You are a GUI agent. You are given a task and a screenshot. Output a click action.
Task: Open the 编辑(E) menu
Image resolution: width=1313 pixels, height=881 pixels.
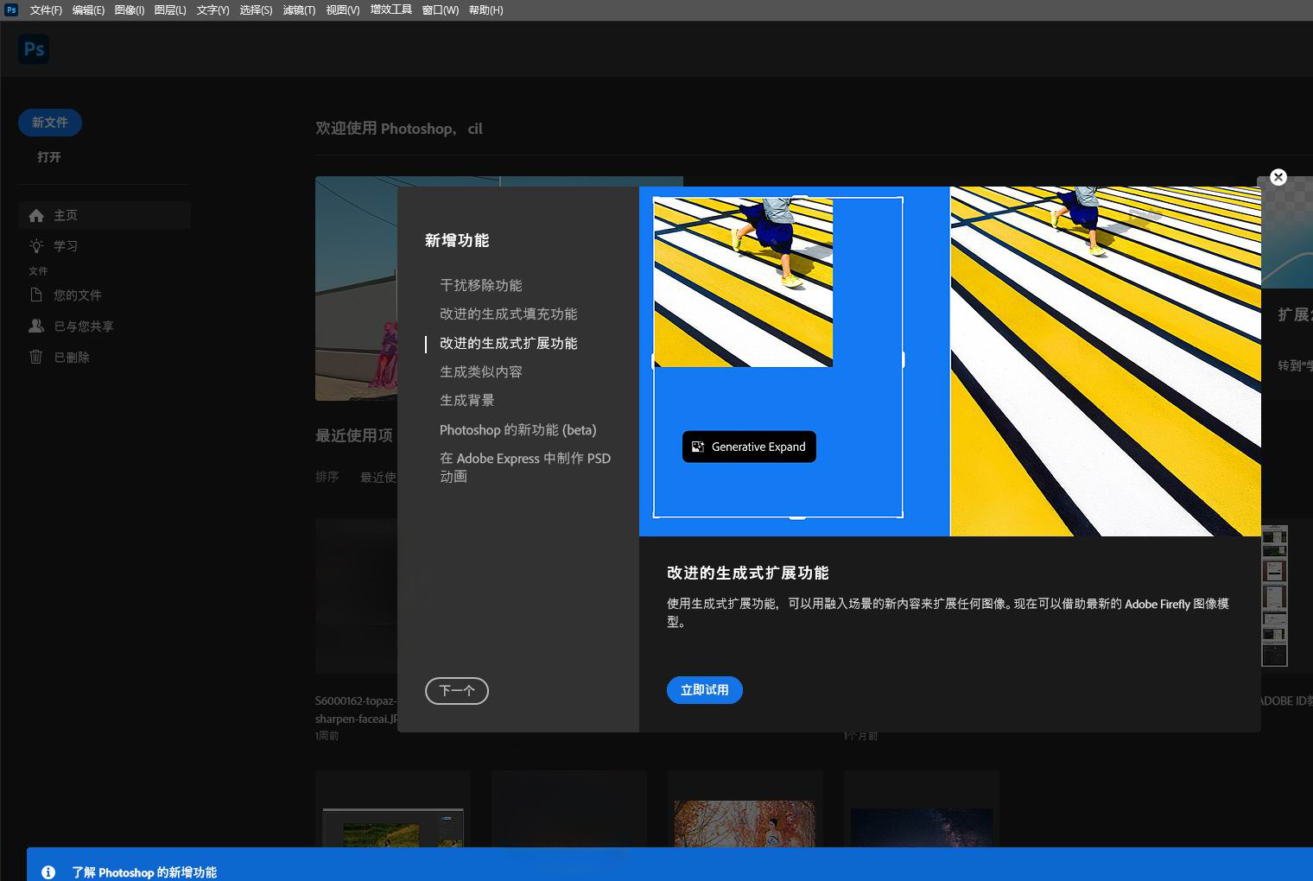click(x=88, y=10)
